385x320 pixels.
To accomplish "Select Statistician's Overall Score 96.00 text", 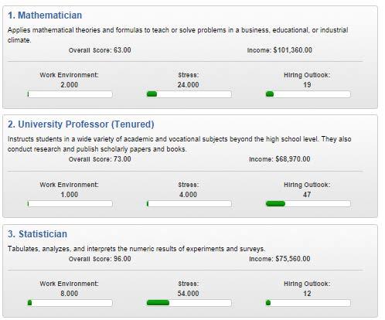I will click(x=100, y=259).
